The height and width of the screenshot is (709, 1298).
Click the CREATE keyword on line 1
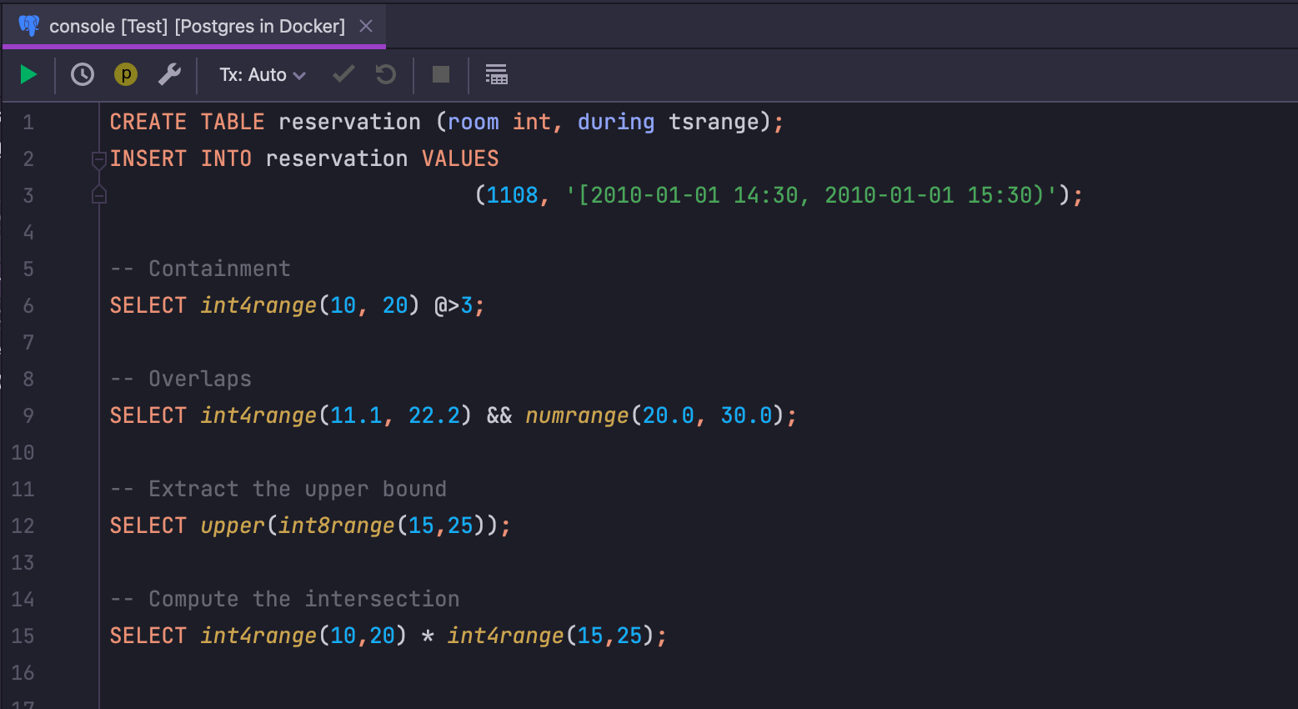click(148, 122)
